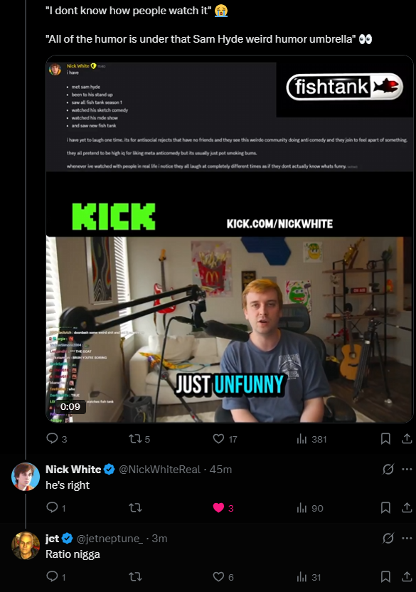Image resolution: width=416 pixels, height=592 pixels.
Task: Repost Nick White's "he's right" reply
Action: [135, 508]
